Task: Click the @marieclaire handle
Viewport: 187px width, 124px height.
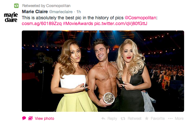Action: [61, 12]
